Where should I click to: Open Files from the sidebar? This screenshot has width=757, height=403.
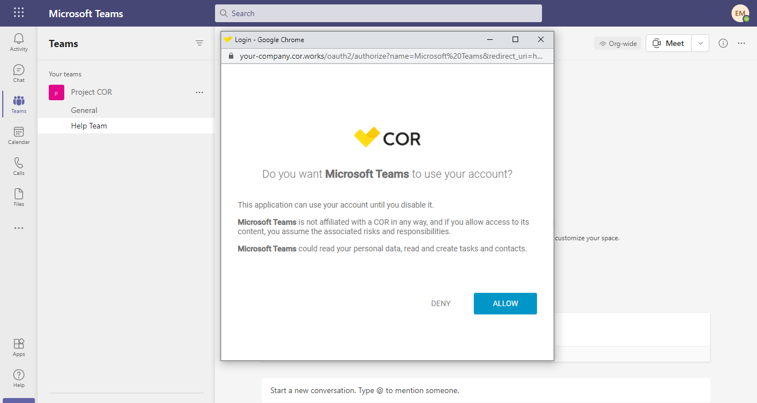pos(19,197)
